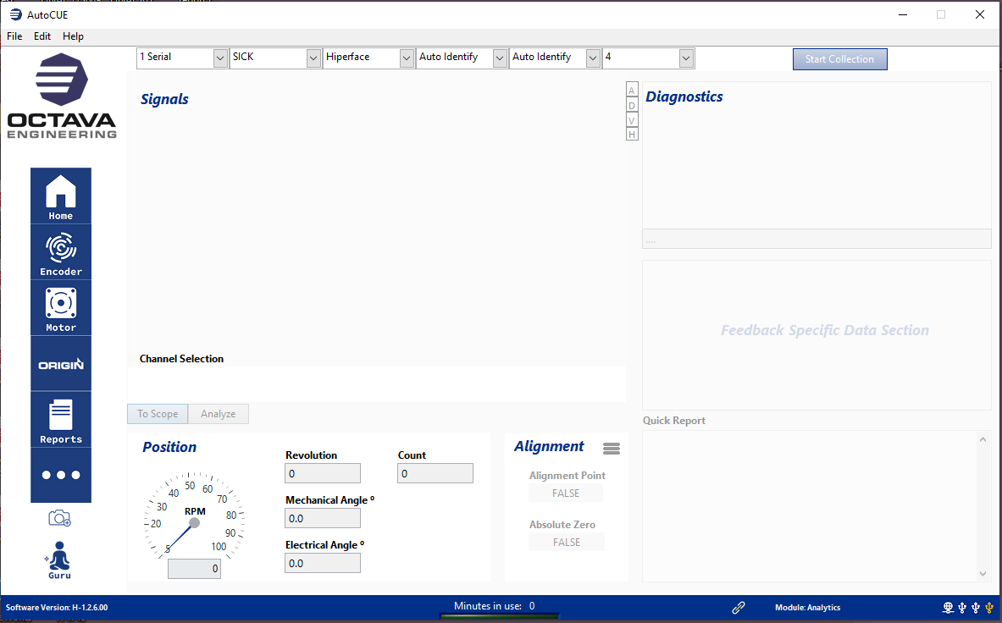1002x623 pixels.
Task: Click the yellow USB connection icon
Action: (x=989, y=608)
